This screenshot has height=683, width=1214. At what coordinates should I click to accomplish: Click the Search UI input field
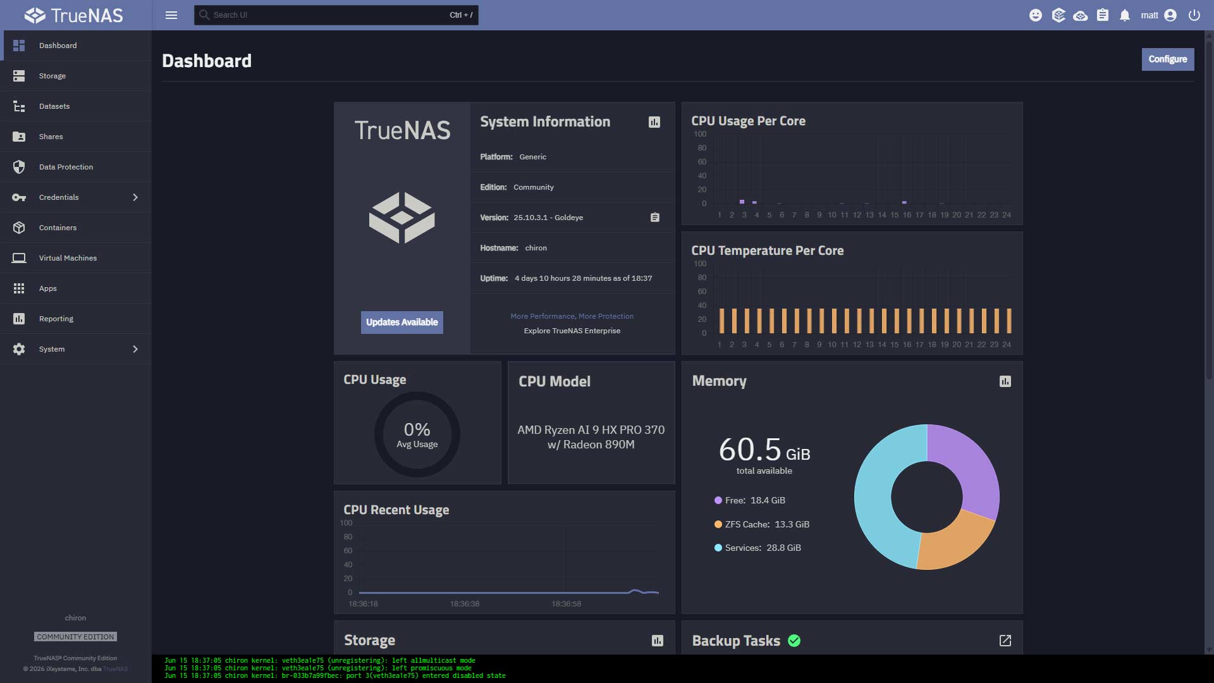[336, 15]
